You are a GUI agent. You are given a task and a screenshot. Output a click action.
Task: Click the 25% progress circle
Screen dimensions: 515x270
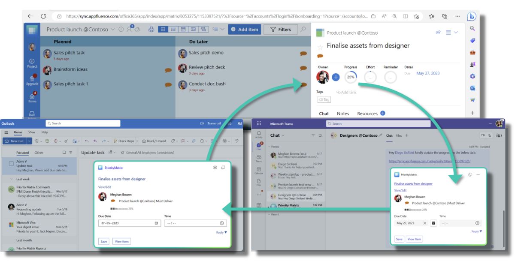[351, 77]
